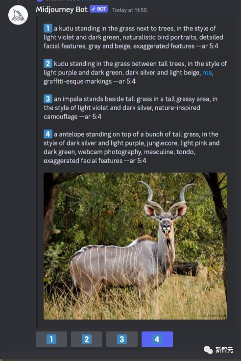Screen dimensions: 241x361
Task: Click the highlighted blue button 4
Action: tap(157, 339)
